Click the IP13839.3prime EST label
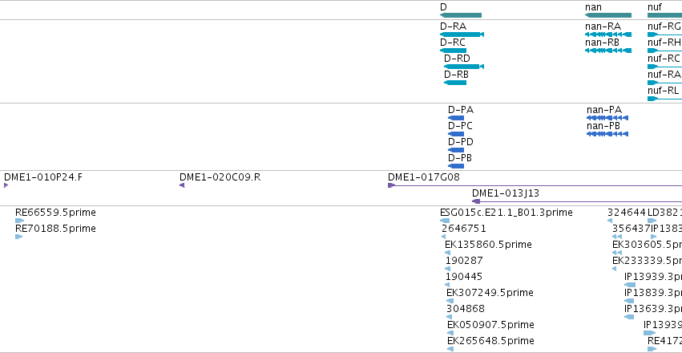The width and height of the screenshot is (682, 353). pyautogui.click(x=653, y=293)
